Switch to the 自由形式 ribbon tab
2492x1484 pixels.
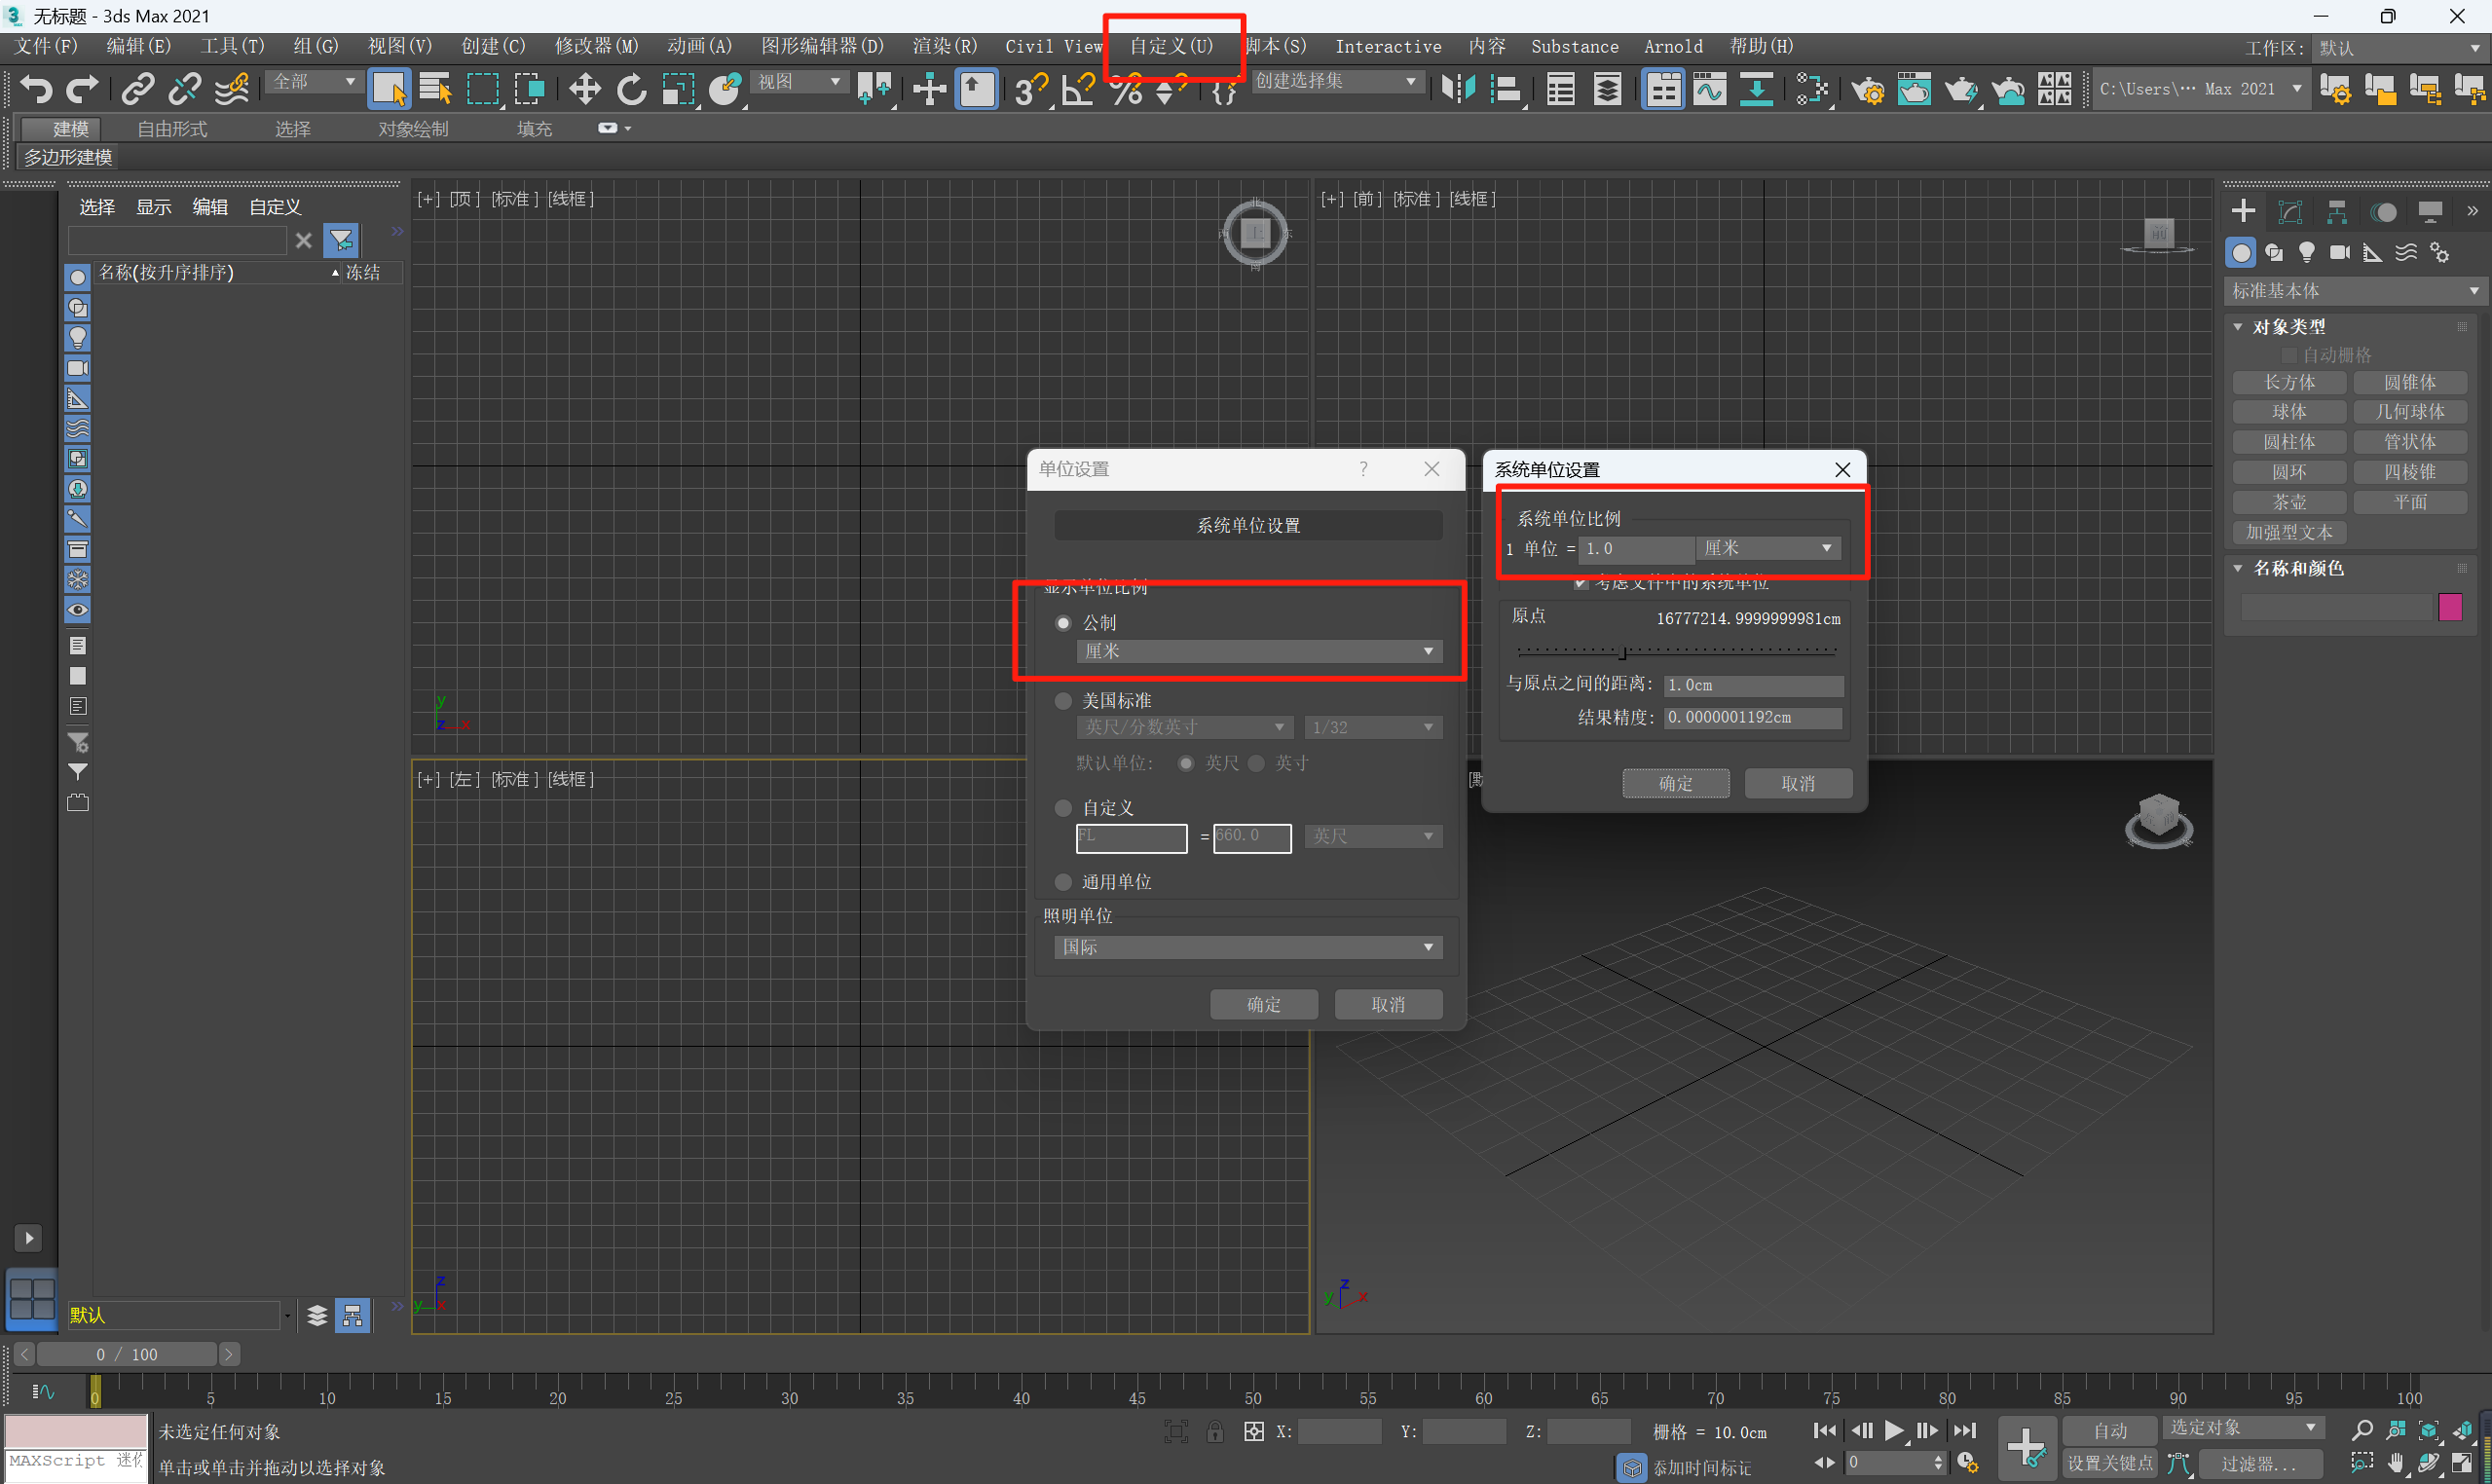click(x=172, y=129)
